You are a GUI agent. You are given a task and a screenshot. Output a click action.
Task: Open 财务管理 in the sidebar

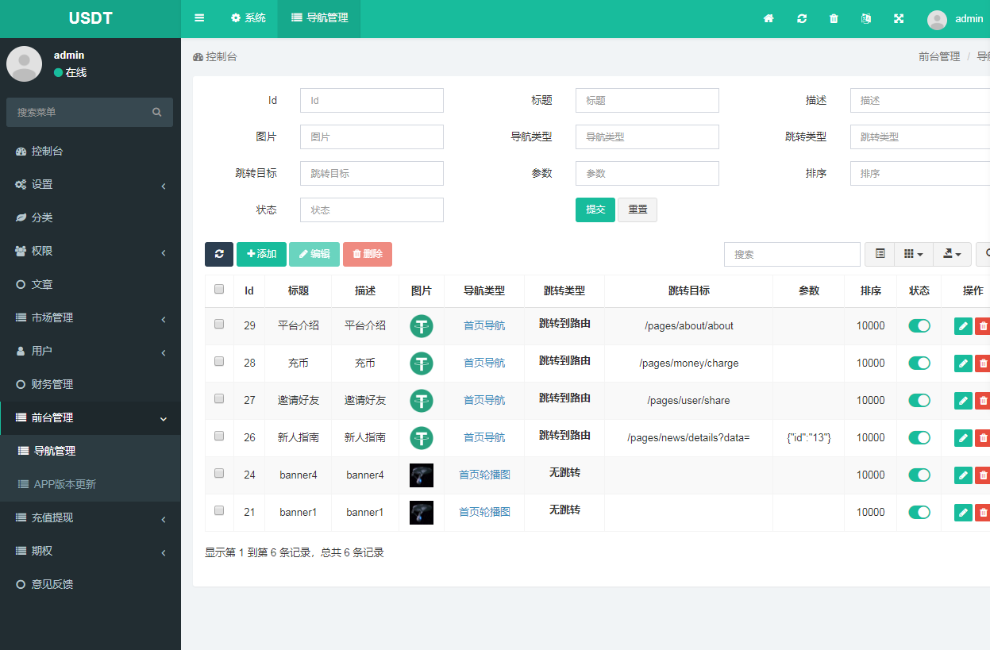(91, 384)
